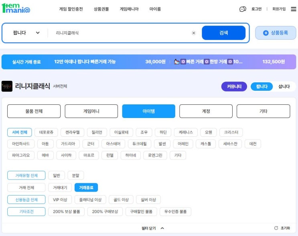Click the refresh icon next to 초기화

(x=276, y=228)
